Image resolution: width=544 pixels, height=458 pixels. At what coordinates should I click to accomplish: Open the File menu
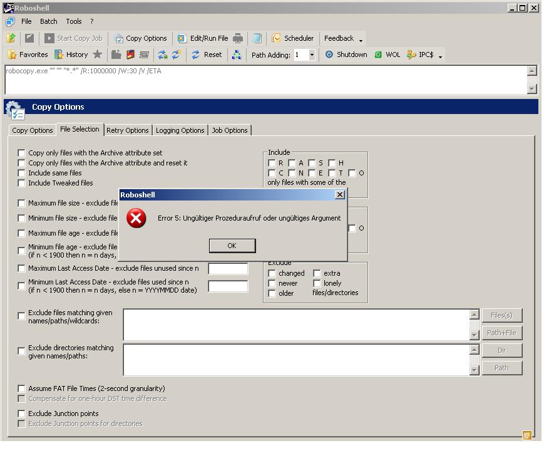[26, 21]
